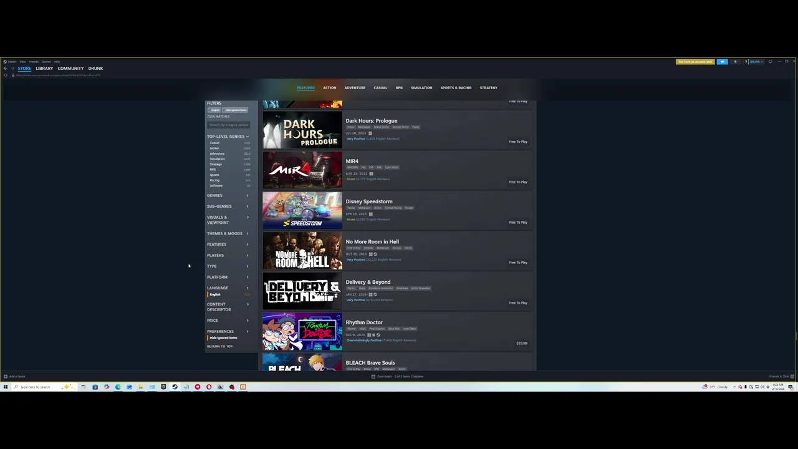
Task: Toggle the Casual genre filter
Action: click(229, 143)
